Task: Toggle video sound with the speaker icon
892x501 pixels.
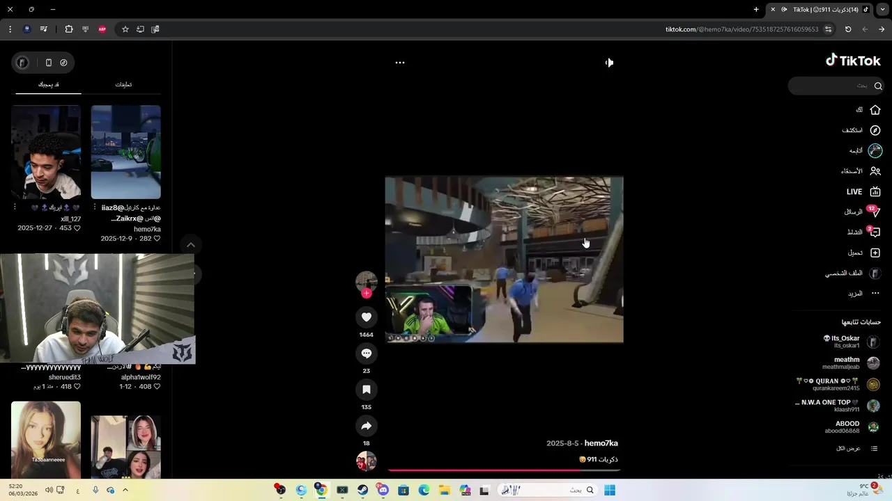Action: [x=609, y=63]
